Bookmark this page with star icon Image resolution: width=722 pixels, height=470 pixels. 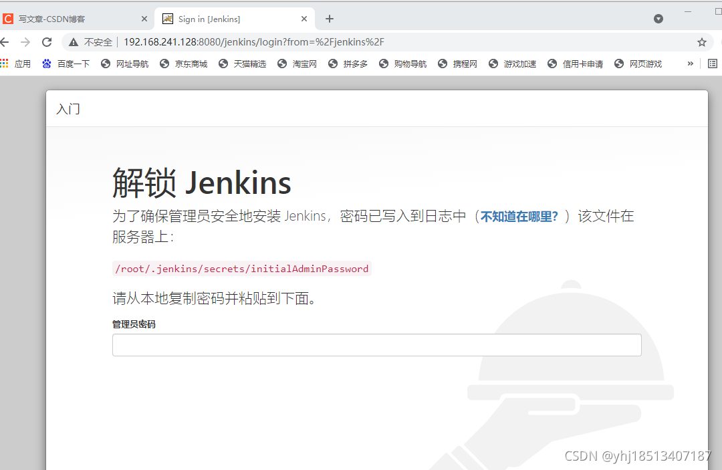coord(701,42)
